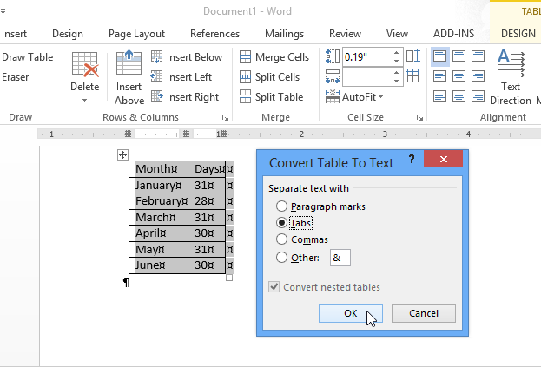Open the Mailings ribbon tab
Viewport: 541px width, 367px height.
click(x=284, y=34)
